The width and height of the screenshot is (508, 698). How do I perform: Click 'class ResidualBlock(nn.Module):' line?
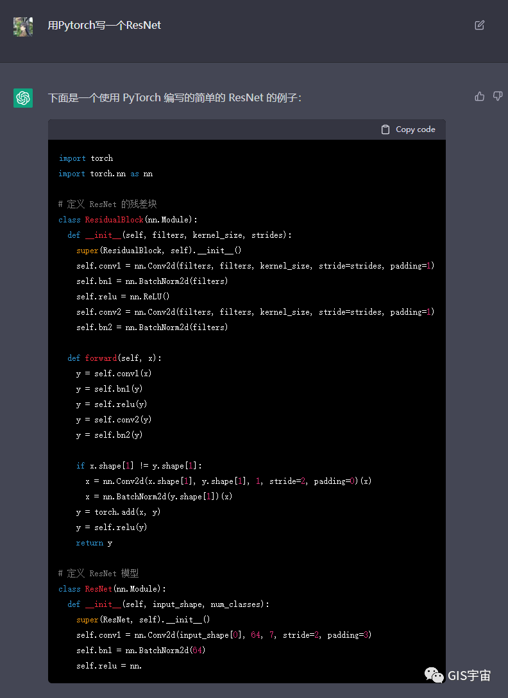(x=128, y=220)
